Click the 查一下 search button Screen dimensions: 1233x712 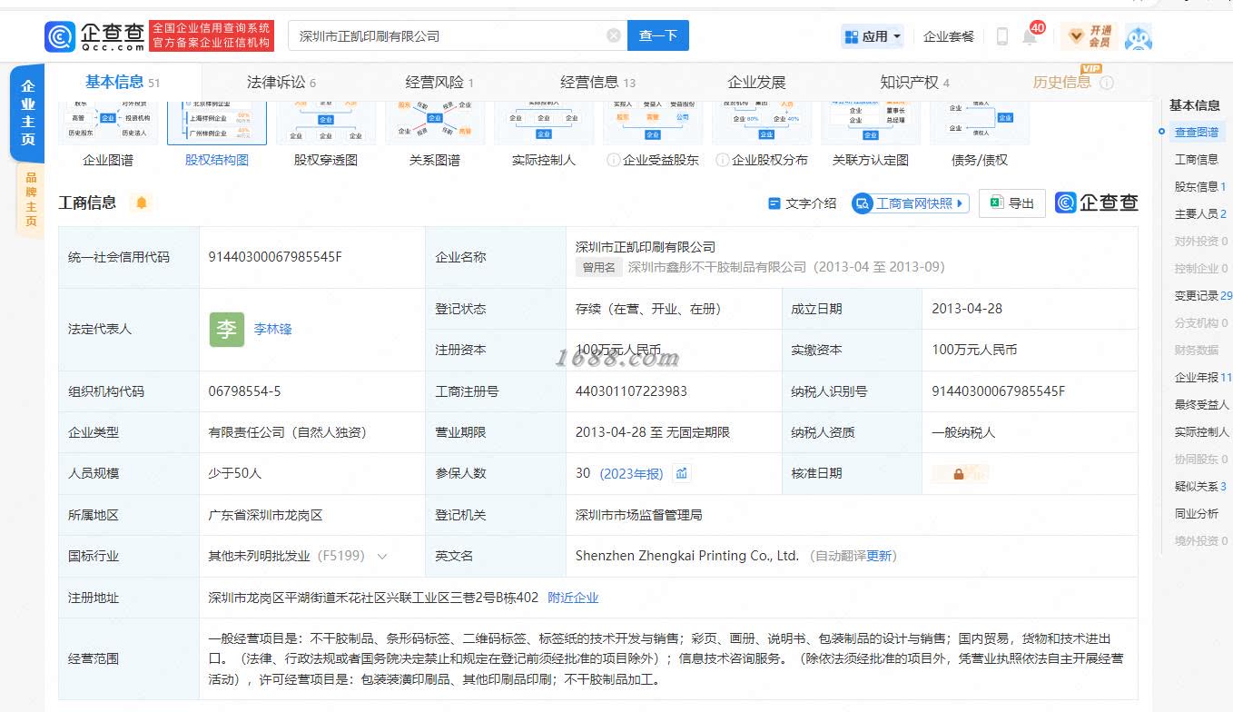coord(658,35)
